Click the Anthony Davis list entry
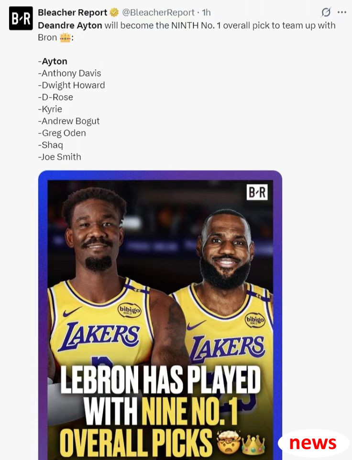The height and width of the screenshot is (460, 352). tap(69, 73)
